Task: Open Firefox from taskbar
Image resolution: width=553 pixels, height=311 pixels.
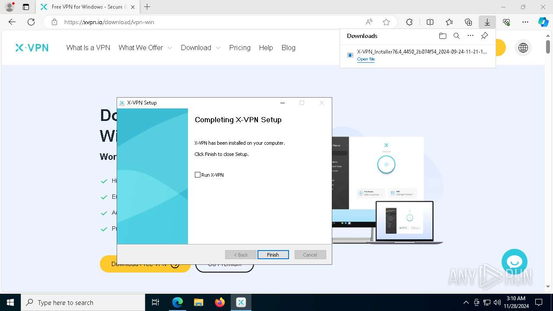Action: click(x=219, y=302)
